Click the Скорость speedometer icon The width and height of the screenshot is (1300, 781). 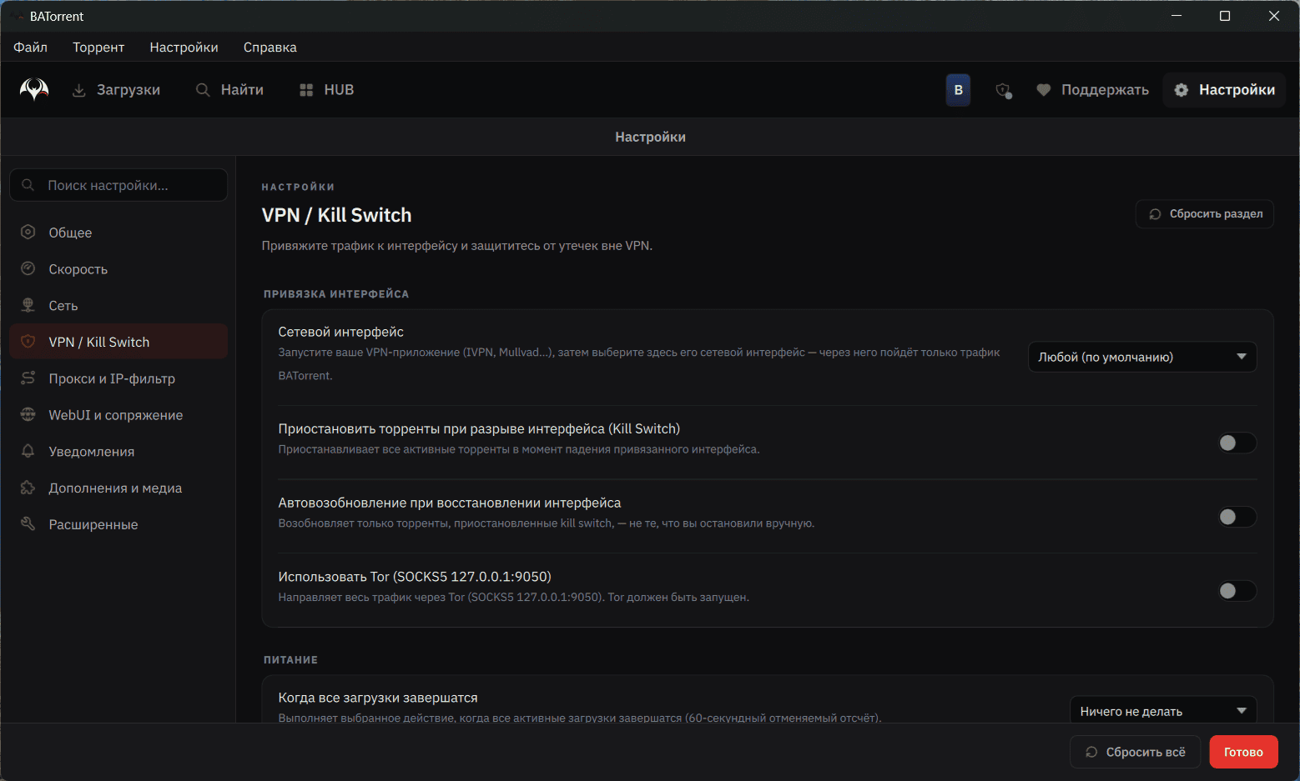[28, 268]
